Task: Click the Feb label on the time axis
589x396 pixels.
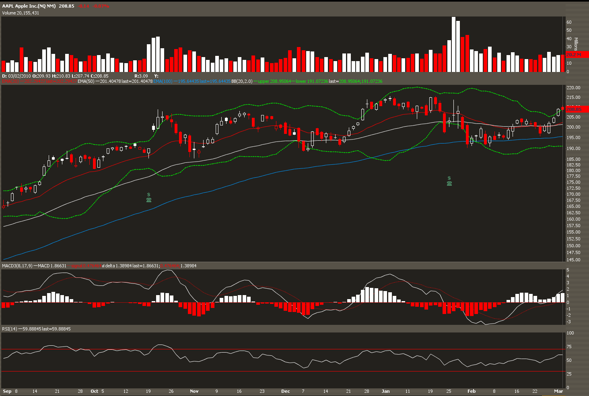Action: [x=472, y=391]
